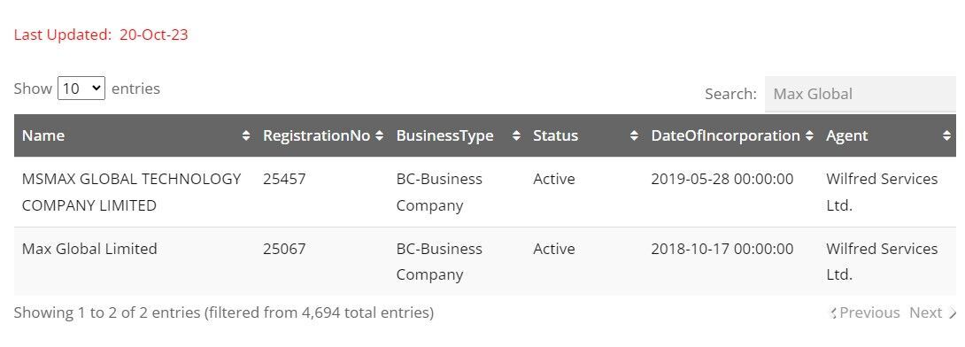This screenshot has width=965, height=347.
Task: Click the Search input field
Action: [861, 94]
